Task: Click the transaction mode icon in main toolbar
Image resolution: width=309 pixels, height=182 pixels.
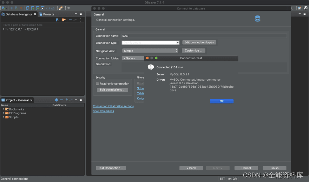Action: pos(53,8)
